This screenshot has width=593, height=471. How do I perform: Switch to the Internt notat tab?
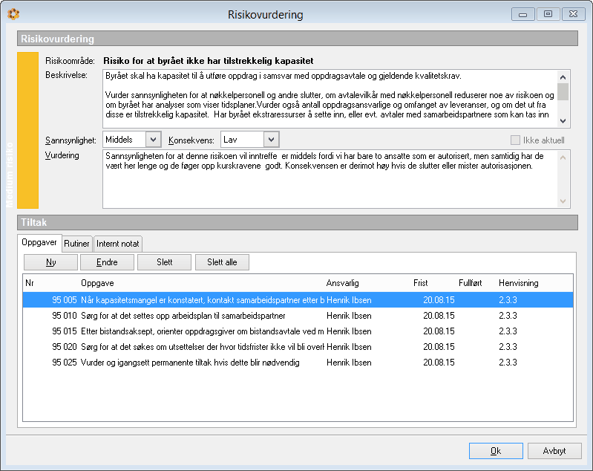[x=117, y=244]
